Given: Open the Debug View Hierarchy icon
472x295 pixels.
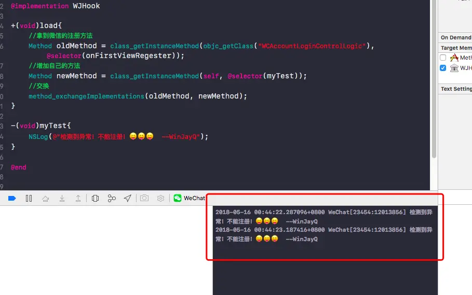Looking at the screenshot, I should (95, 198).
